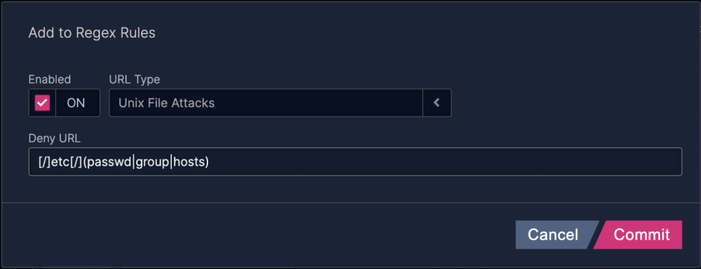Screen dimensions: 701x269
Task: Click the left-pointing arrow icon
Action: pos(437,103)
